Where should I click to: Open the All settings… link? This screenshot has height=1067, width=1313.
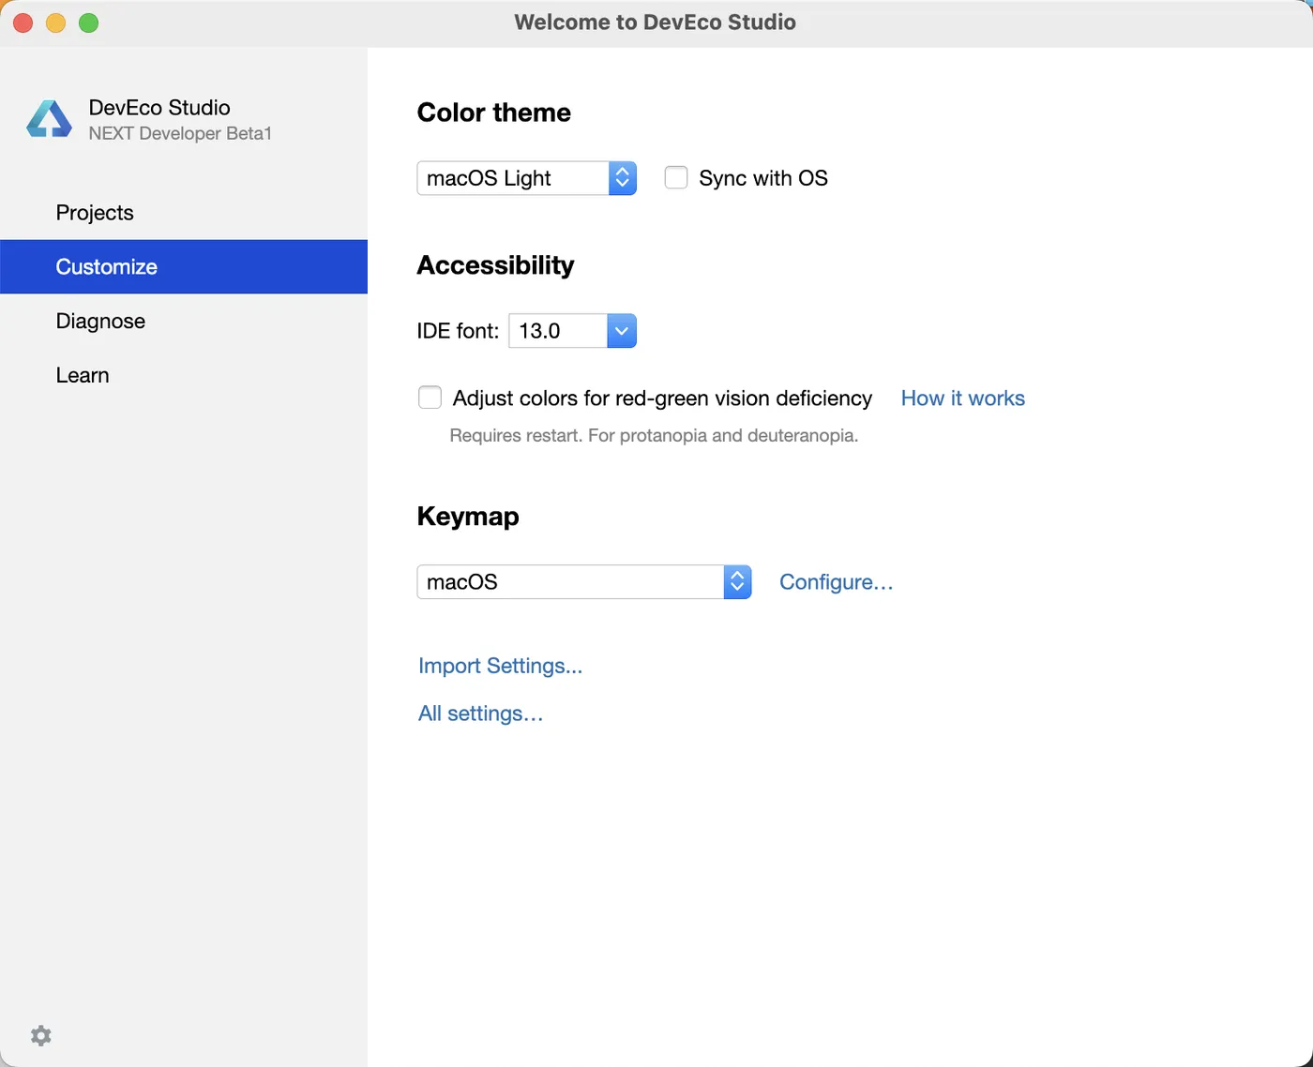pyautogui.click(x=481, y=714)
